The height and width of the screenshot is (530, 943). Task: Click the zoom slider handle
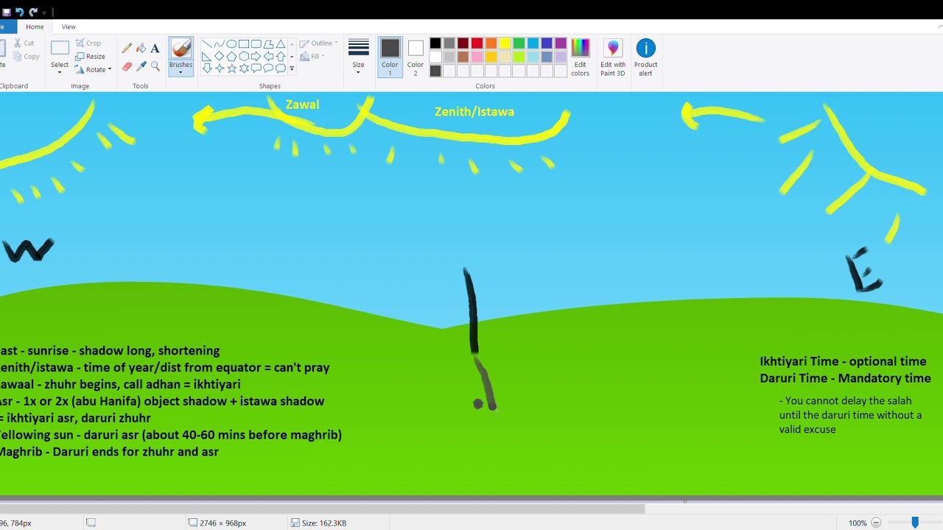pos(915,523)
